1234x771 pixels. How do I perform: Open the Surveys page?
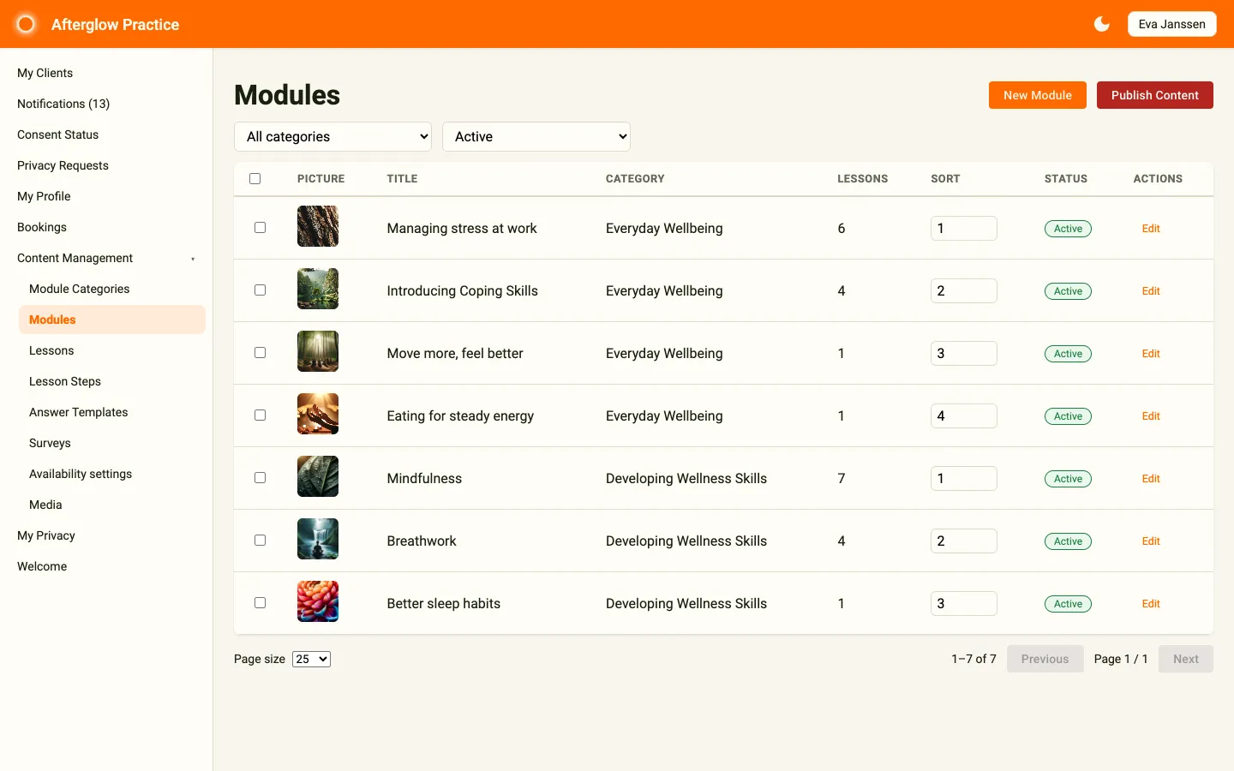[x=50, y=443]
